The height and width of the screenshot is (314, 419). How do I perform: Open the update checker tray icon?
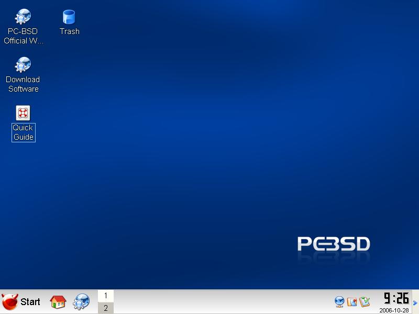(x=364, y=301)
